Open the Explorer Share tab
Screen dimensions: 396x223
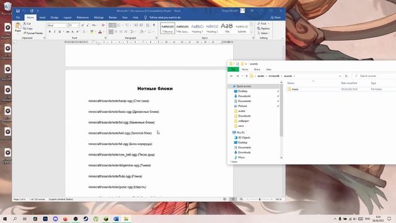257,69
